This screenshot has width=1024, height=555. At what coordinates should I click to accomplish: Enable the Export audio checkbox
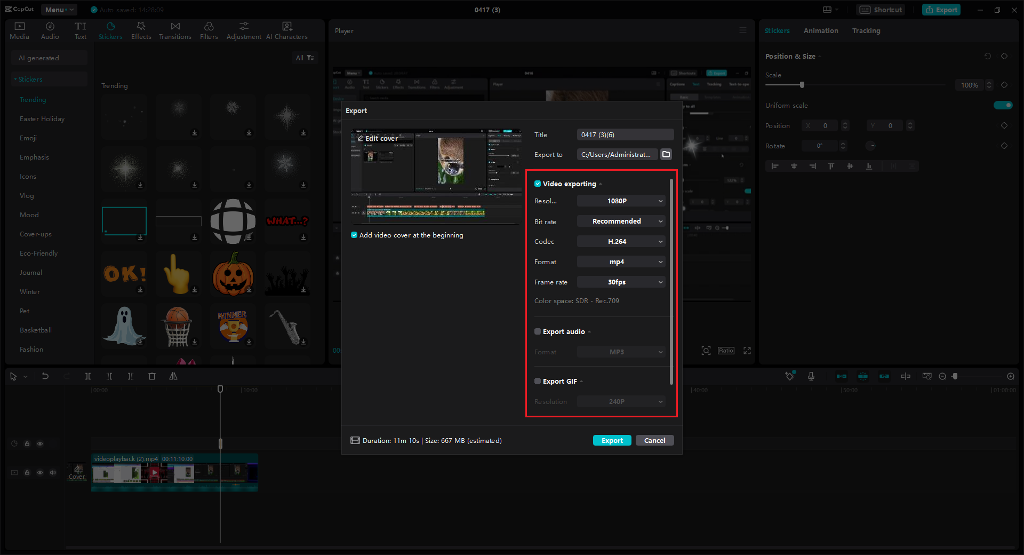(538, 331)
